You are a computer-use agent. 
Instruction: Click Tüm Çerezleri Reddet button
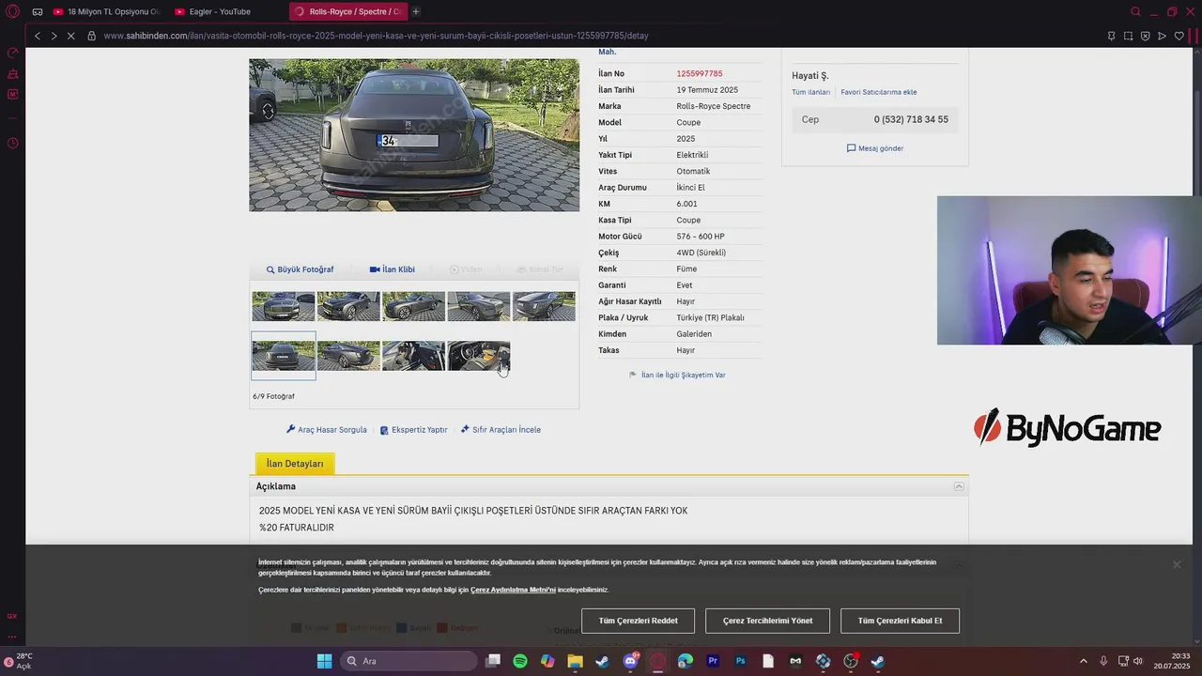(x=639, y=621)
